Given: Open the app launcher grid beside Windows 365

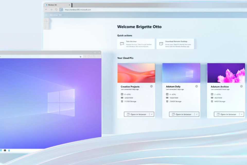Looking at the screenshot, I should (46, 15).
